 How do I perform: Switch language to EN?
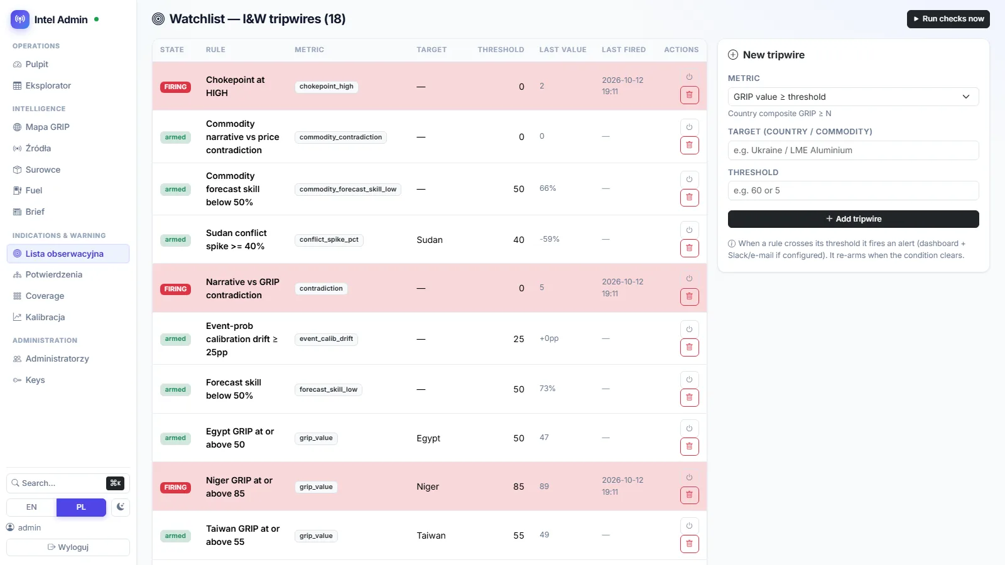click(31, 507)
